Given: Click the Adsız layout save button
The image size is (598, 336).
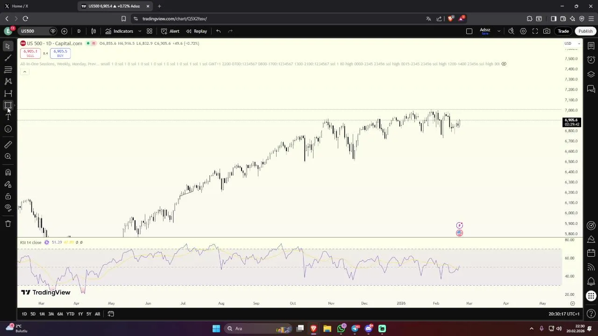Looking at the screenshot, I should pos(485,31).
